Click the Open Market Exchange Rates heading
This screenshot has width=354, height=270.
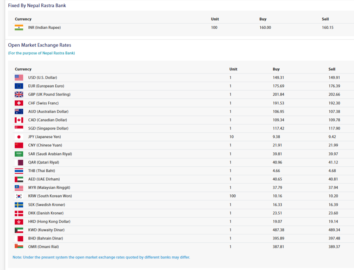[x=40, y=45]
